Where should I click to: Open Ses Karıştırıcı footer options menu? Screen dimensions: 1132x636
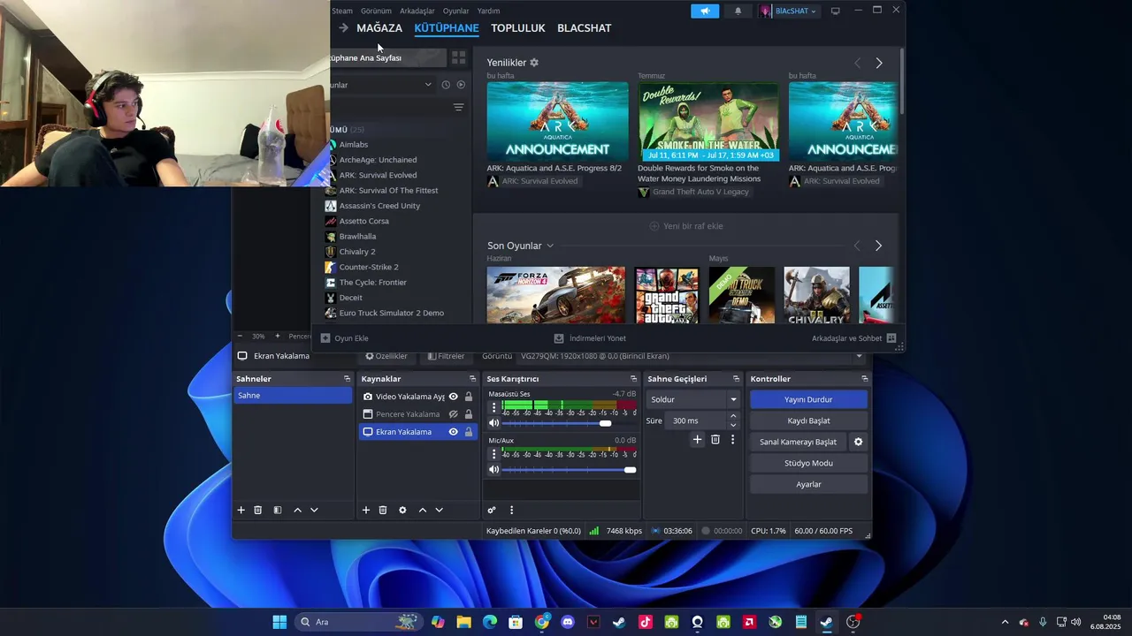pyautogui.click(x=511, y=510)
